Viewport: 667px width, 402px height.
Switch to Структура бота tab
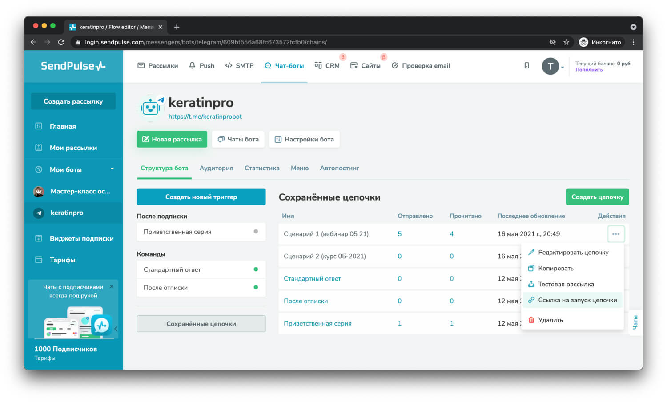165,168
